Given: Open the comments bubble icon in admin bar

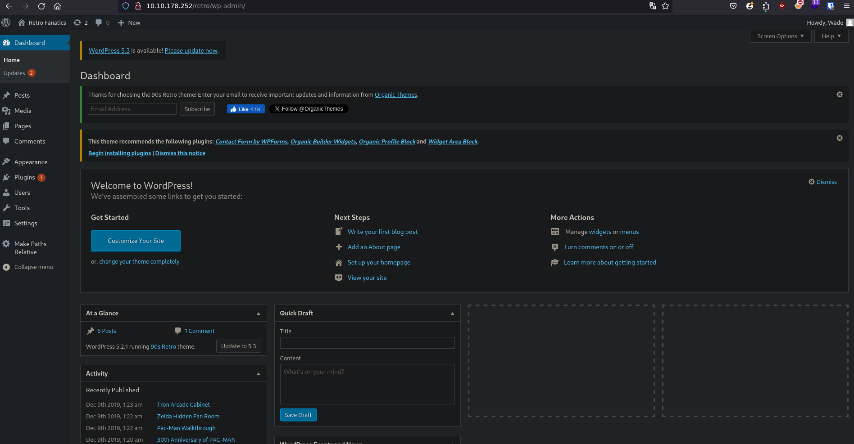Looking at the screenshot, I should 99,22.
